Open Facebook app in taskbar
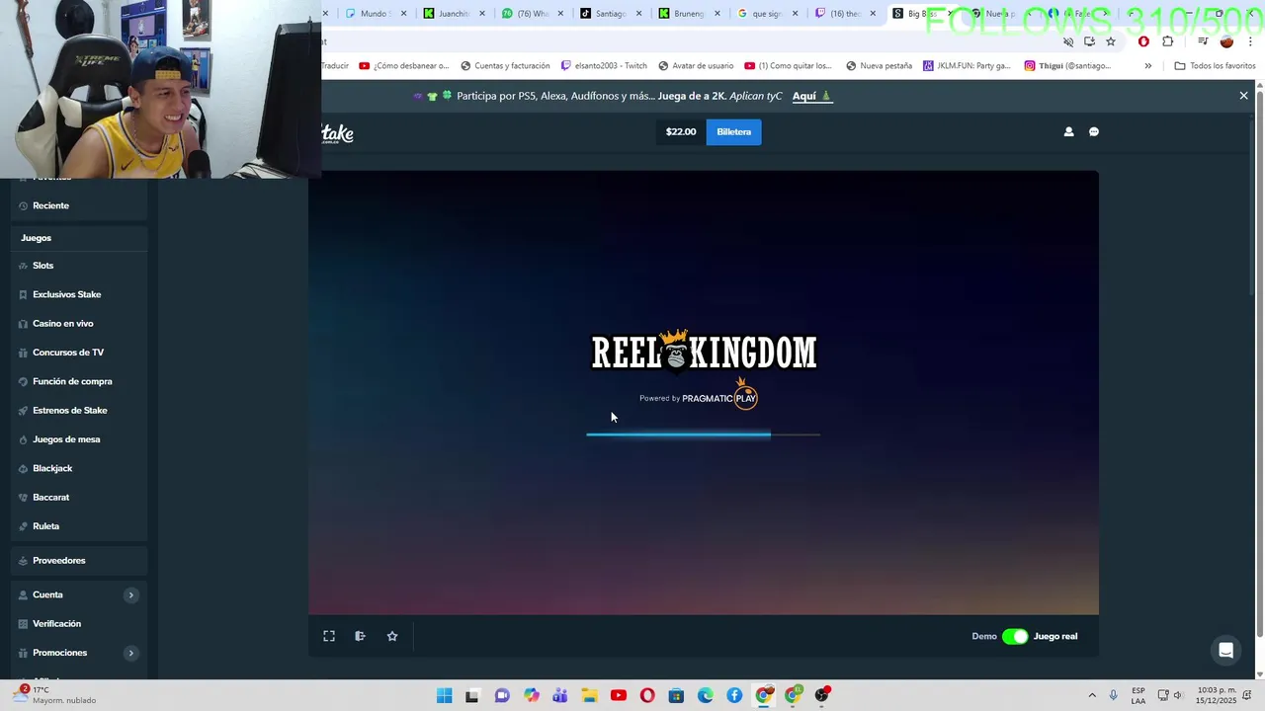The image size is (1265, 711). (734, 695)
